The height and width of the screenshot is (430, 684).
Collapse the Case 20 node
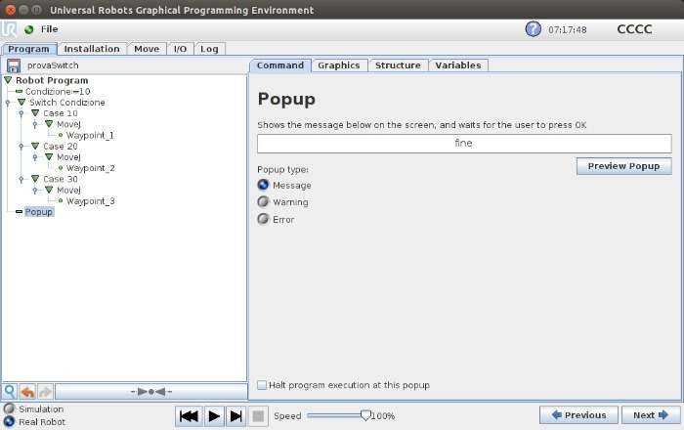coord(35,146)
